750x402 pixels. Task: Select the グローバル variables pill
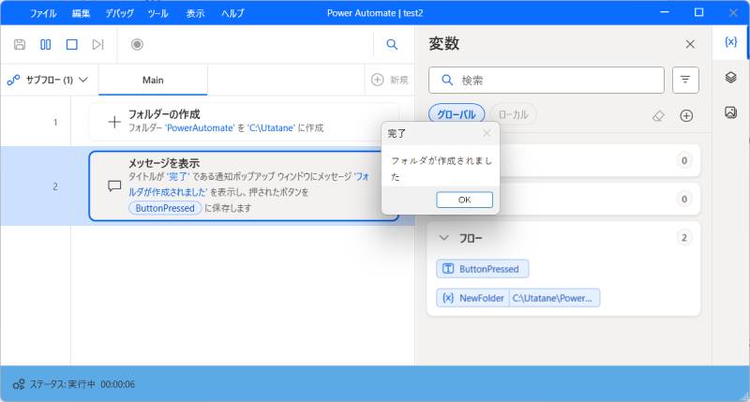tap(457, 114)
